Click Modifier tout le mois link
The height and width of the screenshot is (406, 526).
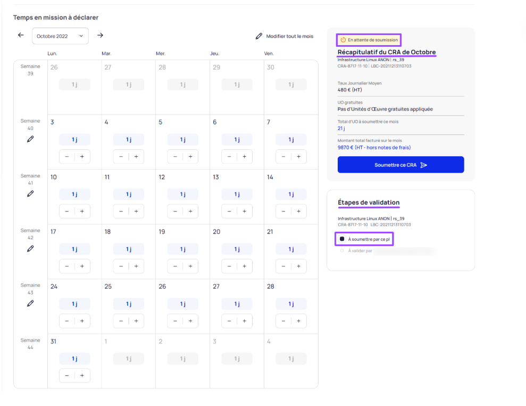(x=289, y=36)
